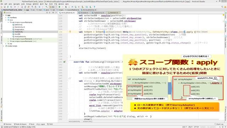Collapse the net.minpro.myownflashcards package

point(8,22)
